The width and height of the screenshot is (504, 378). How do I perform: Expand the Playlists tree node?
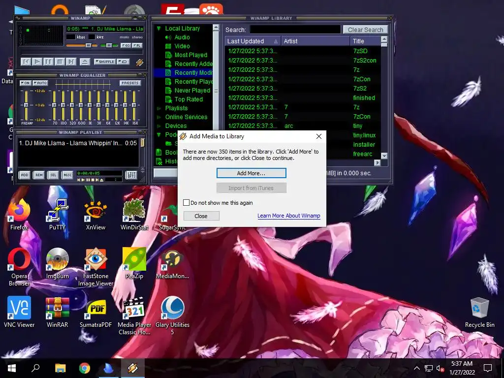(158, 108)
